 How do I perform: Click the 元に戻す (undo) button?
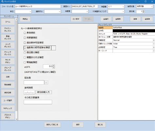[76, 19]
